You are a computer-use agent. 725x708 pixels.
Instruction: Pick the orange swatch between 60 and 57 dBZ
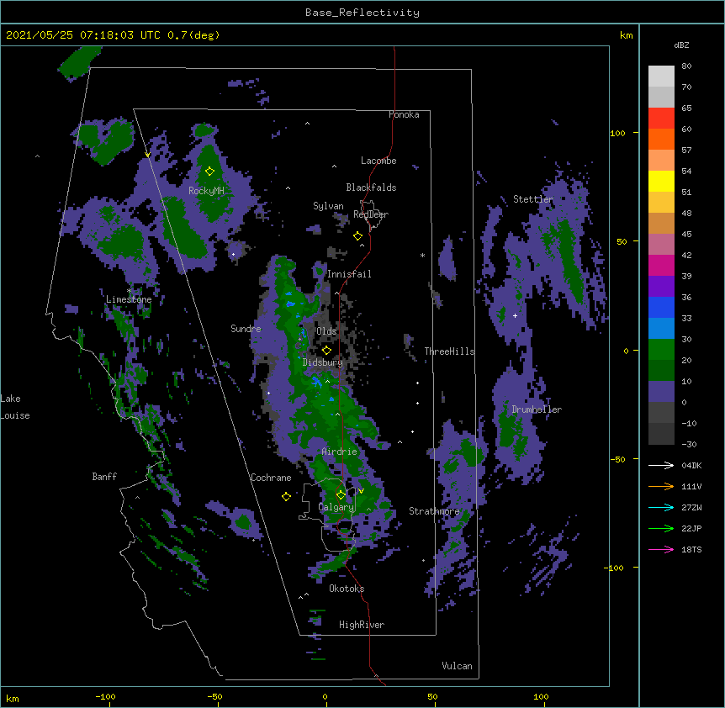661,139
